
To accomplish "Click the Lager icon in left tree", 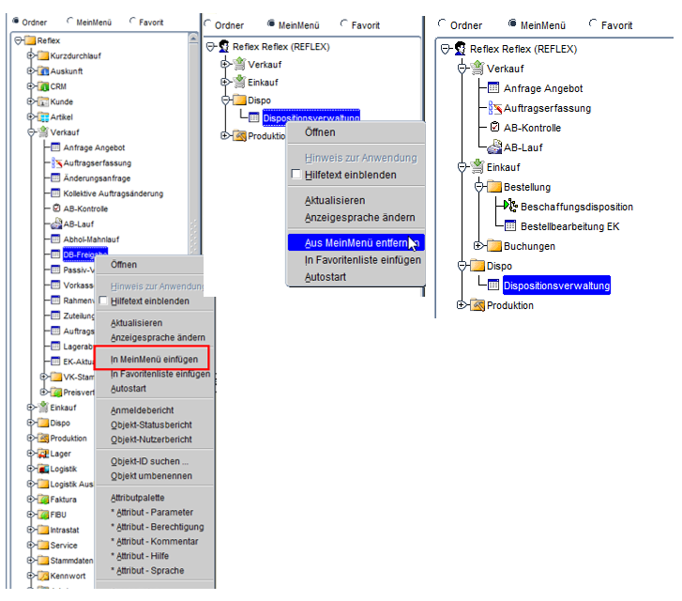I will pos(42,454).
